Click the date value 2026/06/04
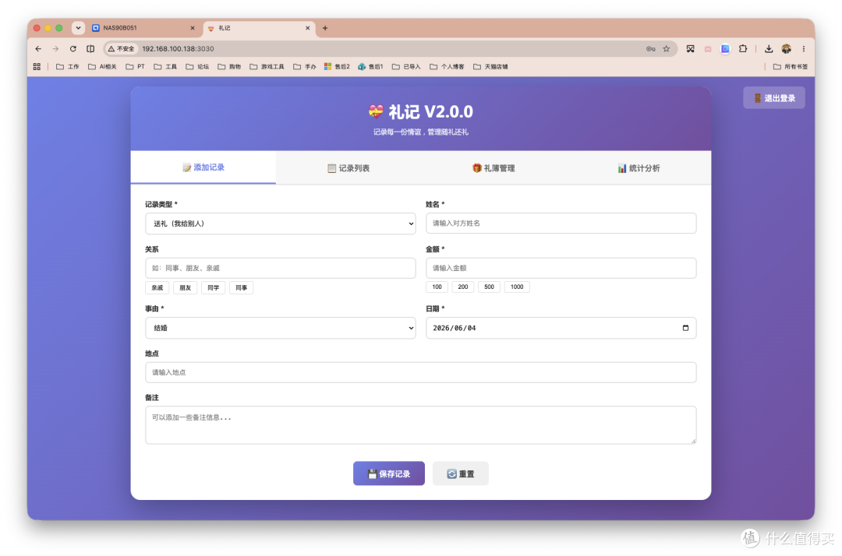Image resolution: width=842 pixels, height=556 pixels. tap(455, 328)
